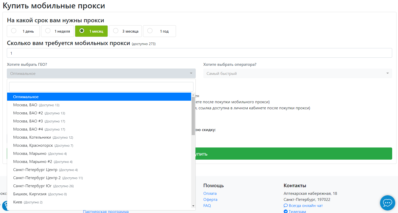Open the Оферта link
Viewport: 398px width, 213px height.
[210, 199]
